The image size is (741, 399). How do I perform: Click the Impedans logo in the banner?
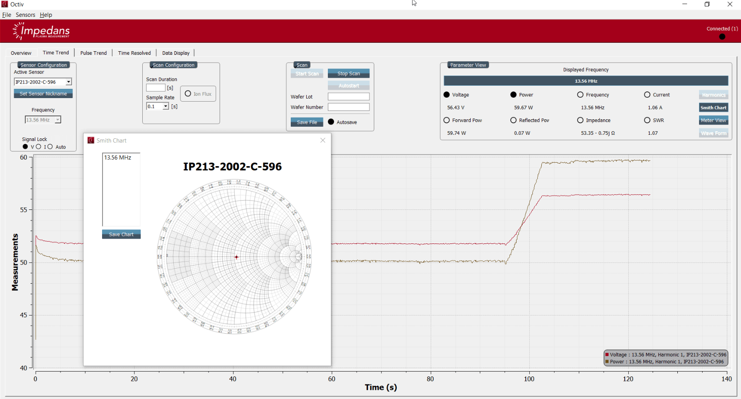click(x=41, y=31)
